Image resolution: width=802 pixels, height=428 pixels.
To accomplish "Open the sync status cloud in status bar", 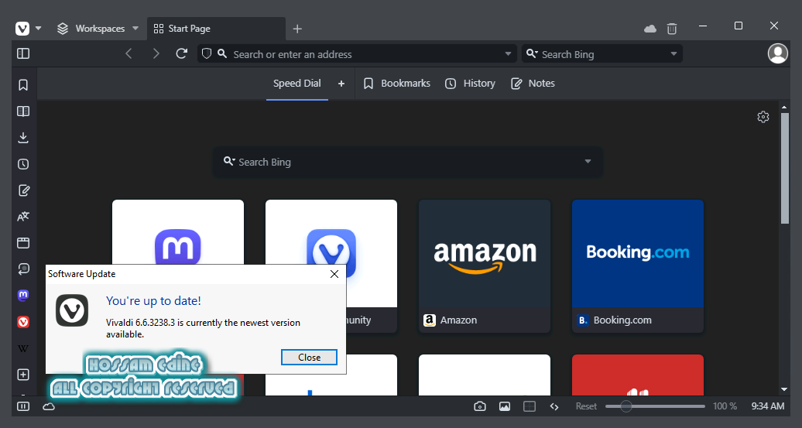I will (x=49, y=406).
